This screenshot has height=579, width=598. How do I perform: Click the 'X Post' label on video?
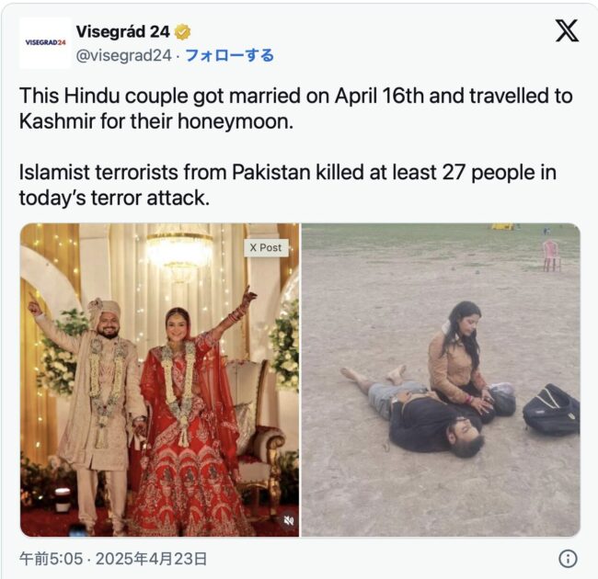[266, 247]
